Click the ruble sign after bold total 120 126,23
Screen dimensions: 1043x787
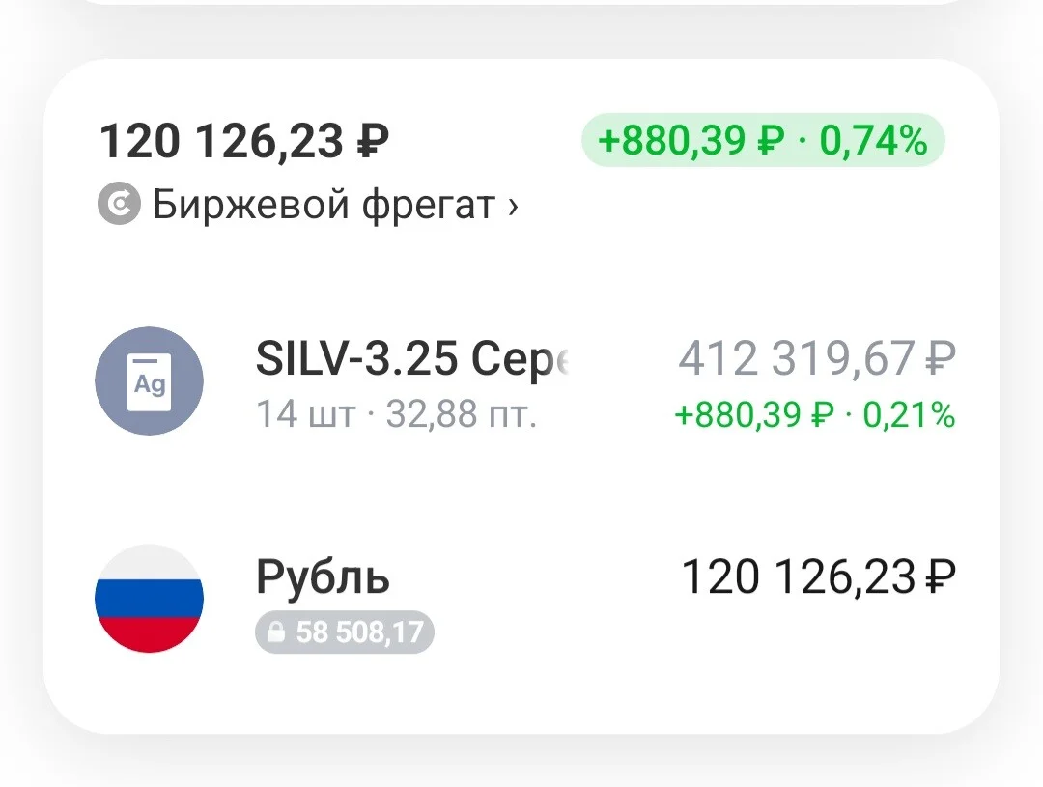373,141
